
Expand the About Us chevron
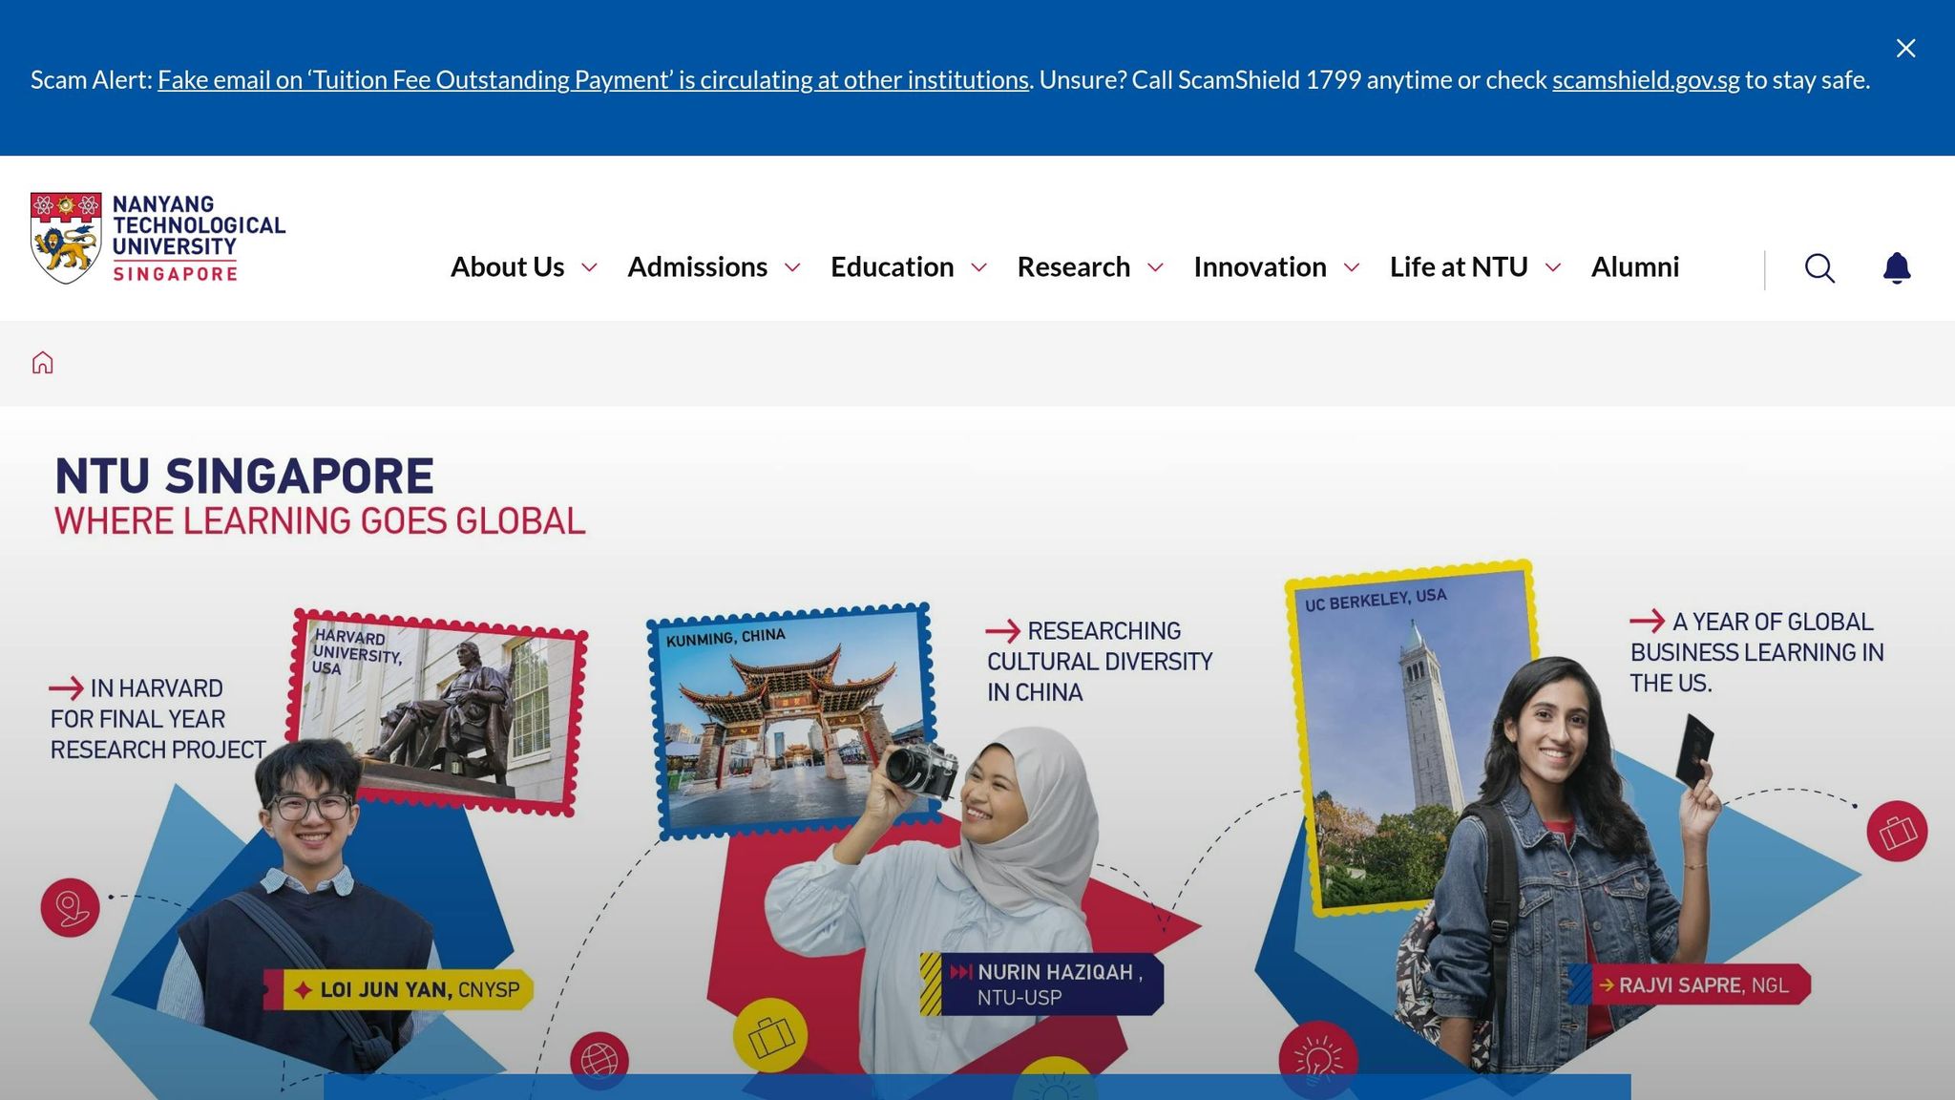coord(590,267)
